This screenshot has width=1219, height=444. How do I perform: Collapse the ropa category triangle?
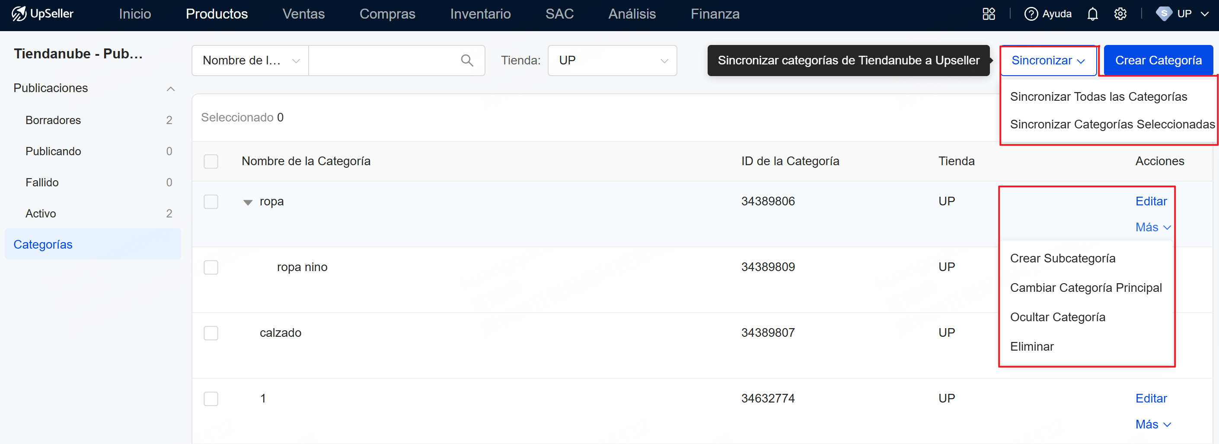pyautogui.click(x=248, y=203)
